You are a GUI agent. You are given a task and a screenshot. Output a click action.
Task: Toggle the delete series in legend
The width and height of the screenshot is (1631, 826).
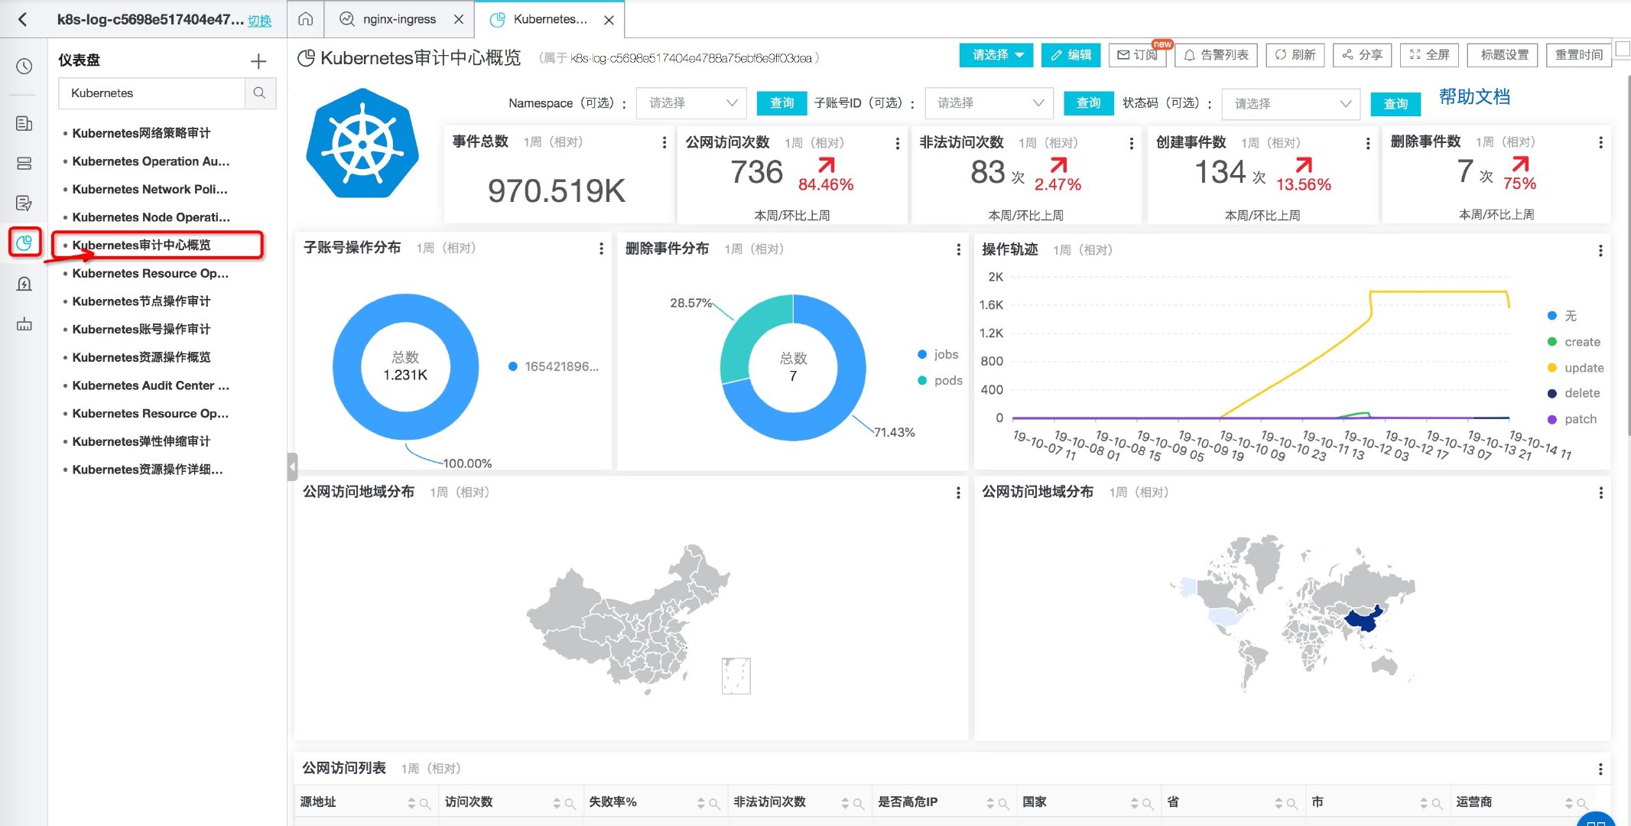1581,393
